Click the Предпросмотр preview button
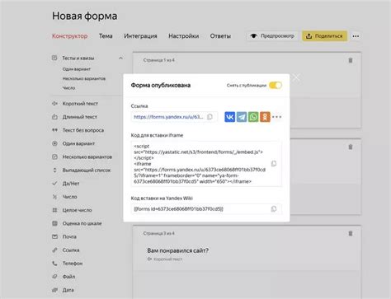Image resolution: width=391 pixels, height=299 pixels. [x=272, y=36]
